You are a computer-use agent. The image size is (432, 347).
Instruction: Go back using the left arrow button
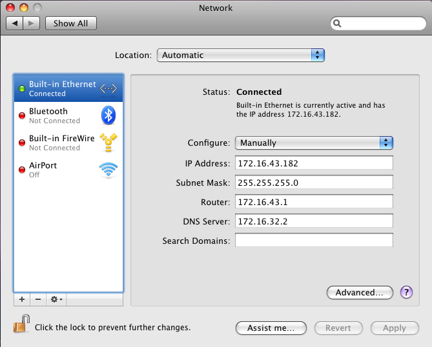(x=15, y=23)
